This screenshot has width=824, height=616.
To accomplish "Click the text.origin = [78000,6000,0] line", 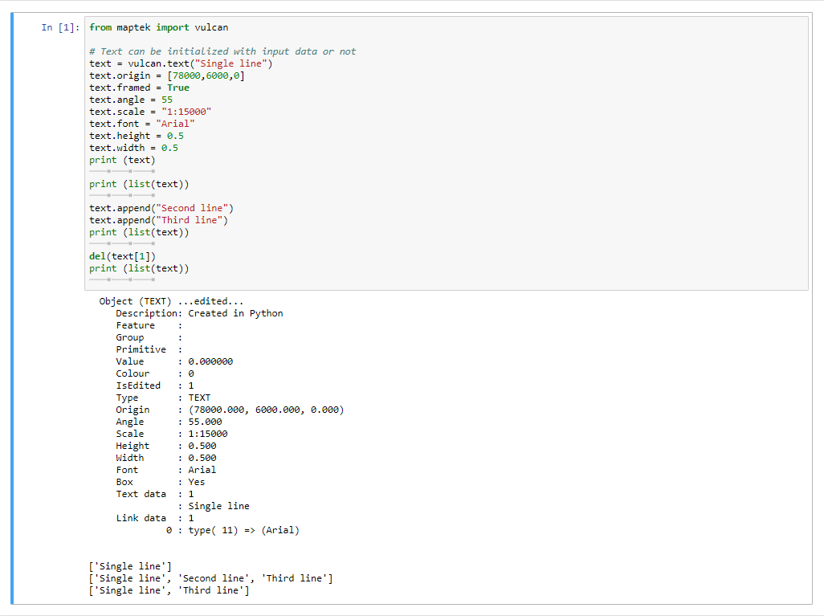I will [167, 75].
